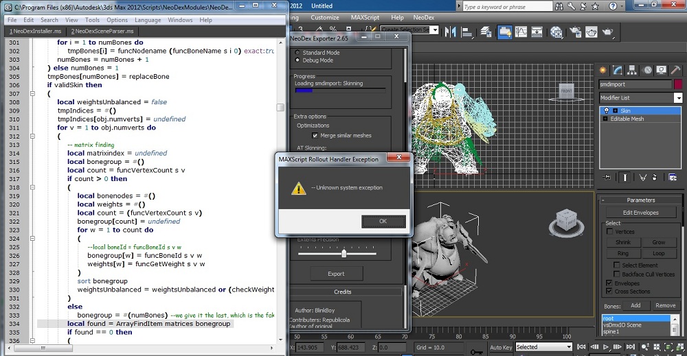
Task: Click the Auto Key button
Action: (501, 347)
